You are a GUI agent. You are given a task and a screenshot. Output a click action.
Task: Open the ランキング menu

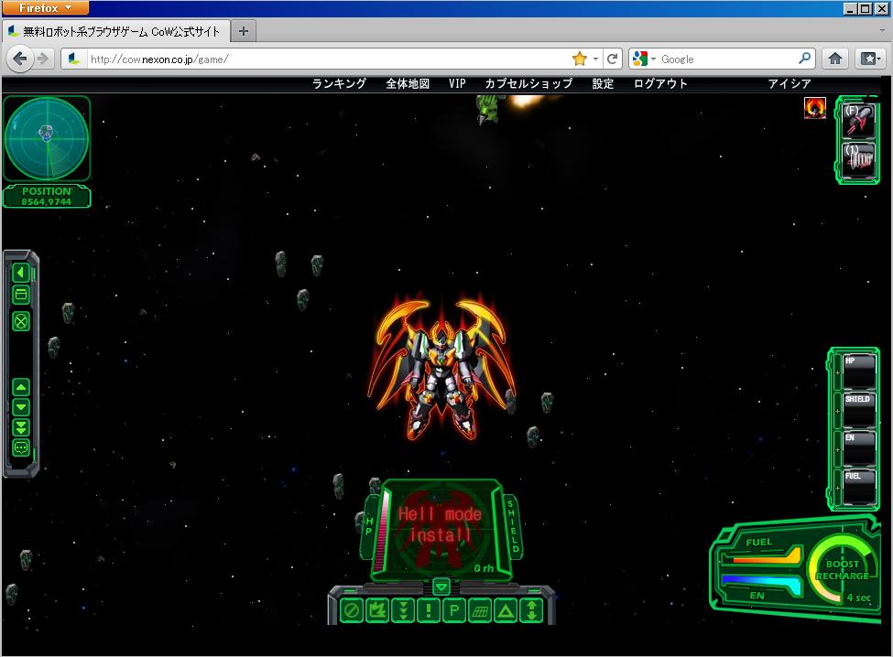(x=339, y=83)
